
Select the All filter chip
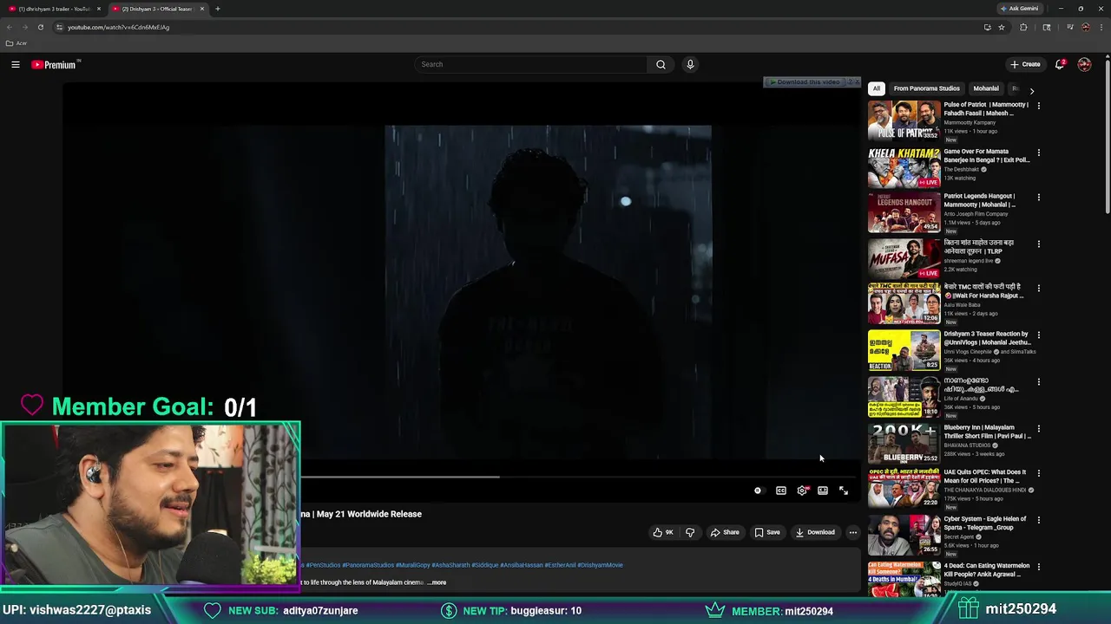(877, 88)
